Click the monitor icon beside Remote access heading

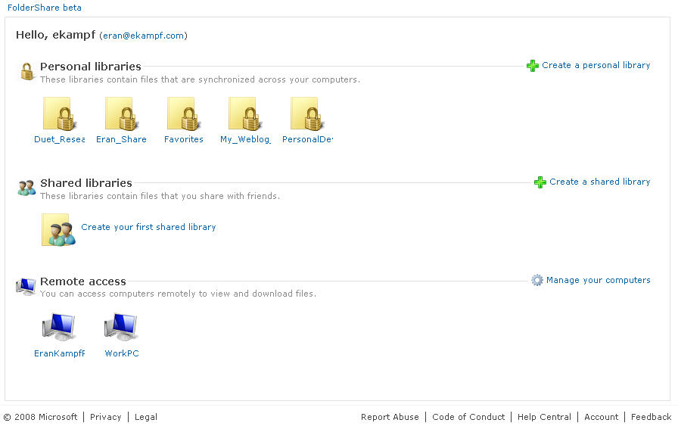pyautogui.click(x=26, y=286)
